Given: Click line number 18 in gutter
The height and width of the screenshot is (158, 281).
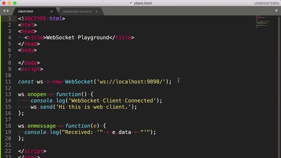Looking at the screenshot, I should (x=8, y=126).
